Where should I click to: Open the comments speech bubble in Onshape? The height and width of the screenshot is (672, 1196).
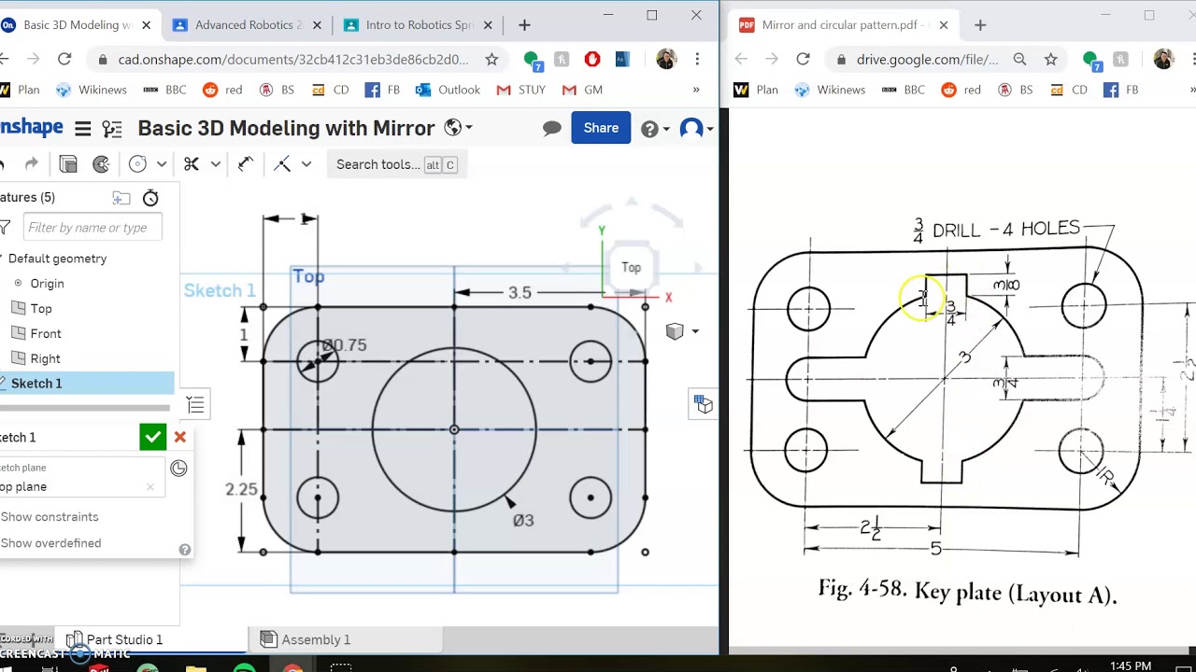(552, 128)
